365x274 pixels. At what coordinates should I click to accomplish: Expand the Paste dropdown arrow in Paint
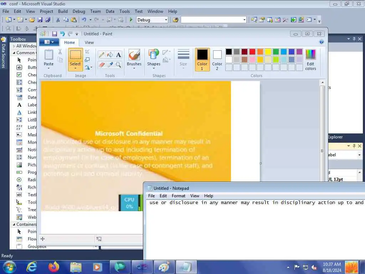(x=48, y=68)
